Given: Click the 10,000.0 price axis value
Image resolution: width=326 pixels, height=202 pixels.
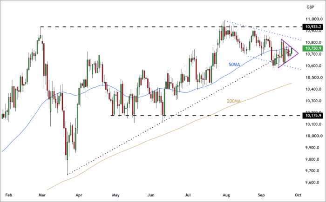Looking at the screenshot, I should point(314,136).
